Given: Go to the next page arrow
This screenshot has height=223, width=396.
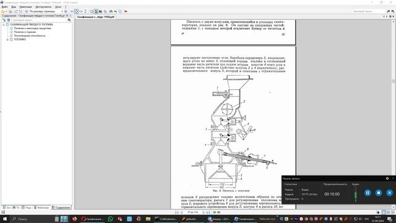Looking at the screenshot, I should click(204, 212).
